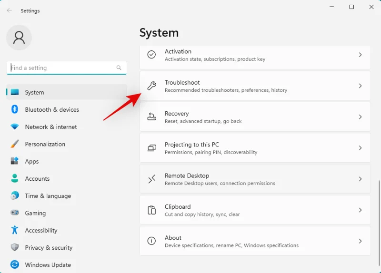381x273 pixels.
Task: Select Windows Update in sidebar
Action: [48, 265]
